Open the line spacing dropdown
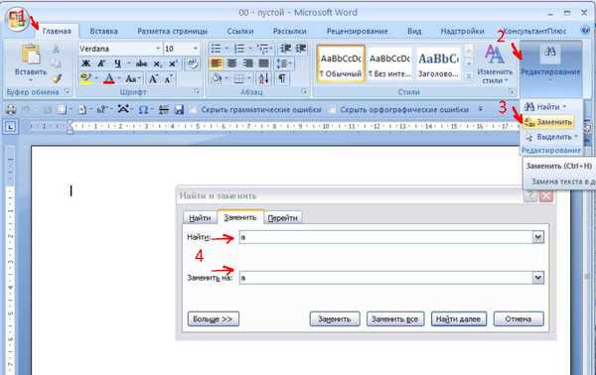This screenshot has width=596, height=375. [284, 63]
